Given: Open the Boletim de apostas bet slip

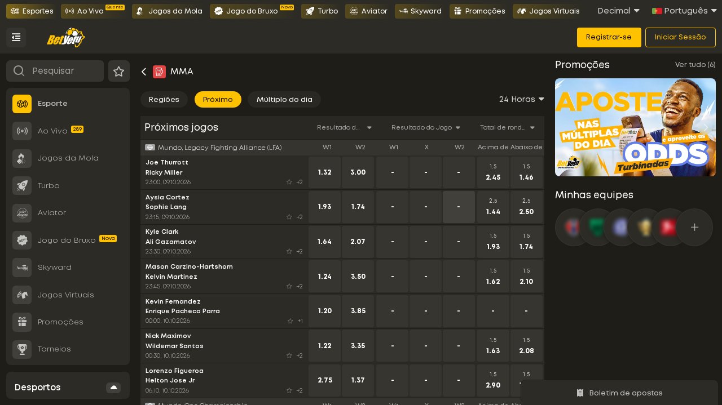Looking at the screenshot, I should [619, 393].
